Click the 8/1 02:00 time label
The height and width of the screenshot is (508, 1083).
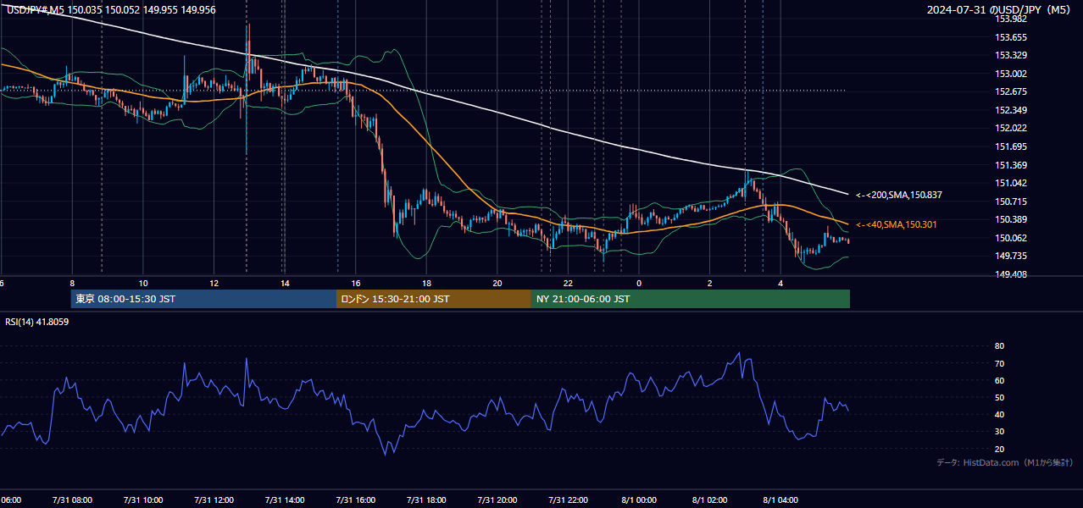tap(709, 500)
